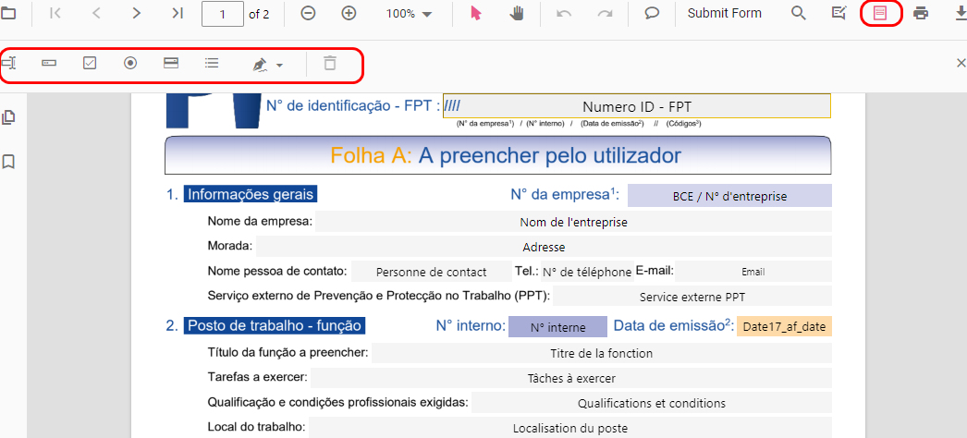Select the Numero ID - FPT field
The height and width of the screenshot is (438, 967).
click(x=636, y=106)
